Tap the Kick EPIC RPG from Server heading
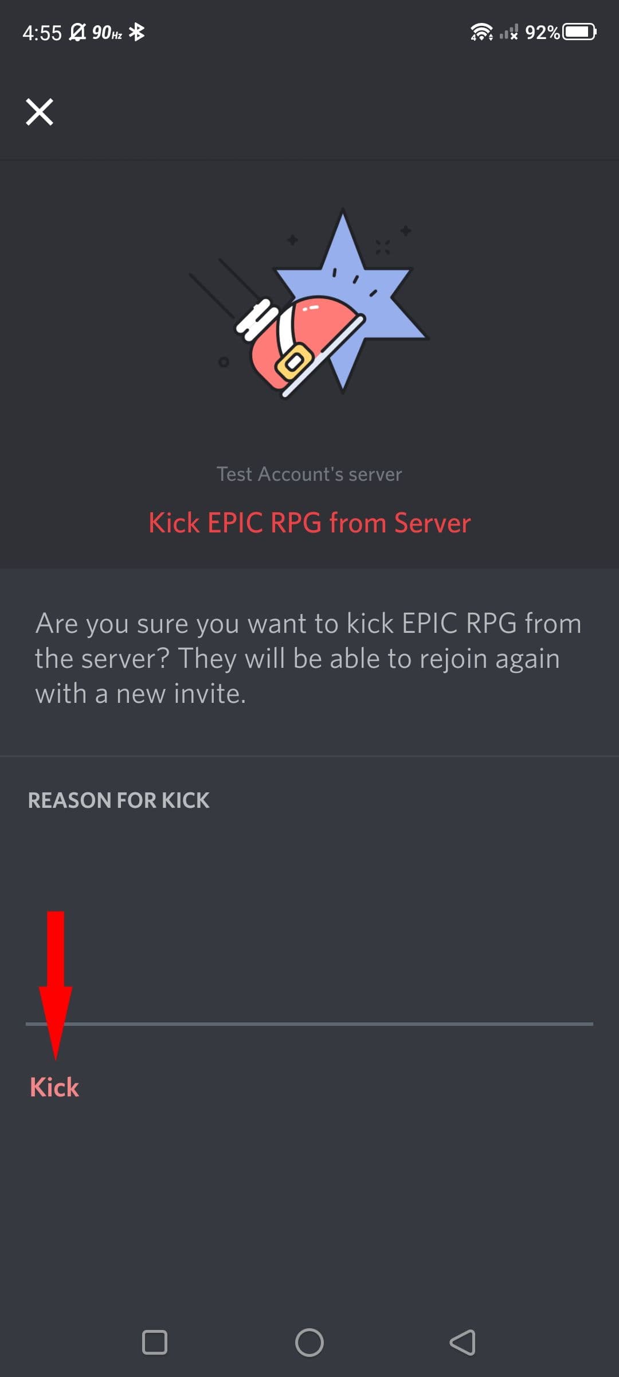The width and height of the screenshot is (619, 1377). click(x=309, y=523)
